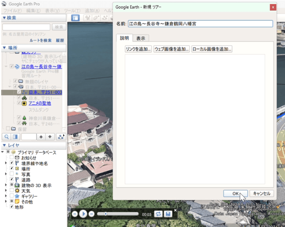Click the tour rewind button
Image resolution: width=285 pixels, height=227 pixels.
click(75, 214)
